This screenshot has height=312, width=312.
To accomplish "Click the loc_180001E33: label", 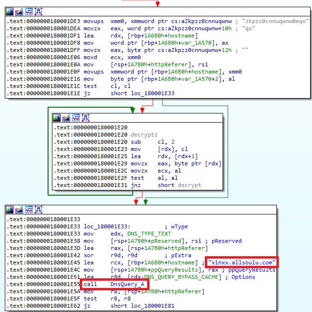I will point(107,226).
